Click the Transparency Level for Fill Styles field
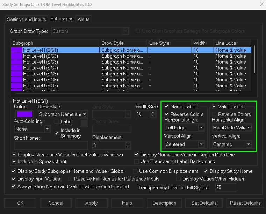Image resolution: width=266 pixels, height=214 pixels. 225,187
